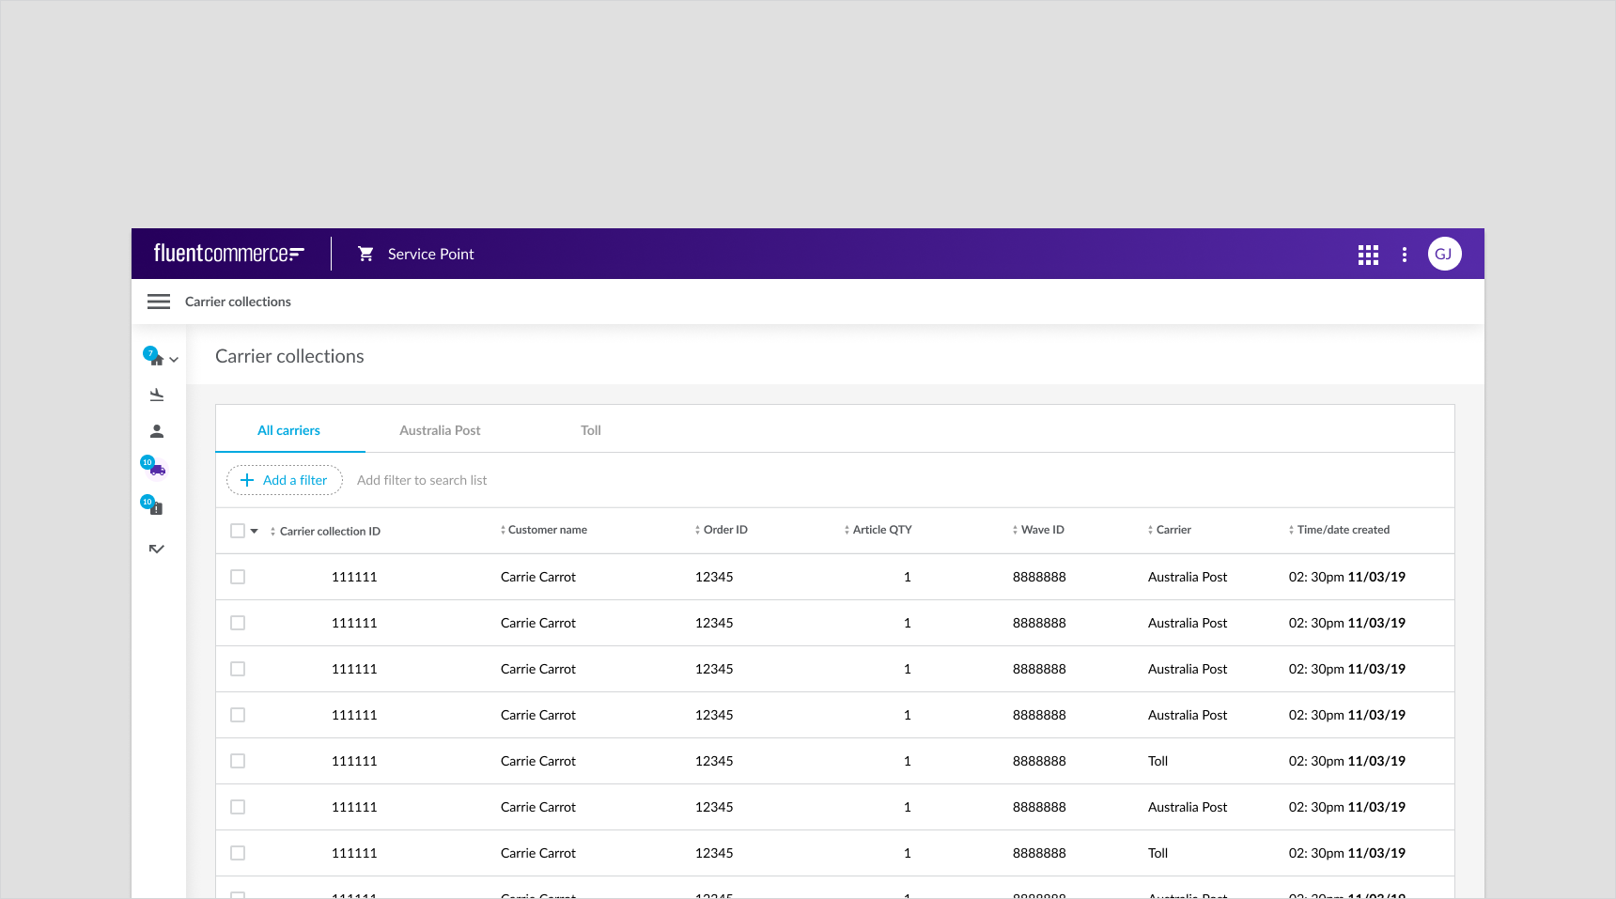
Task: Click the Add a filter button
Action: tap(284, 480)
